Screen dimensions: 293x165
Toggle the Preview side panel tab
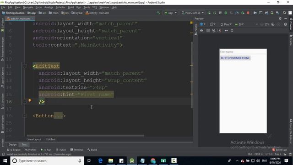[291, 24]
